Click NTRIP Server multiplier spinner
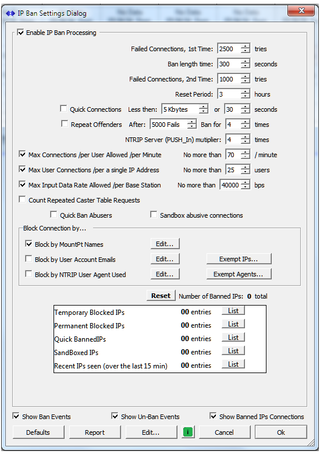 (246, 139)
